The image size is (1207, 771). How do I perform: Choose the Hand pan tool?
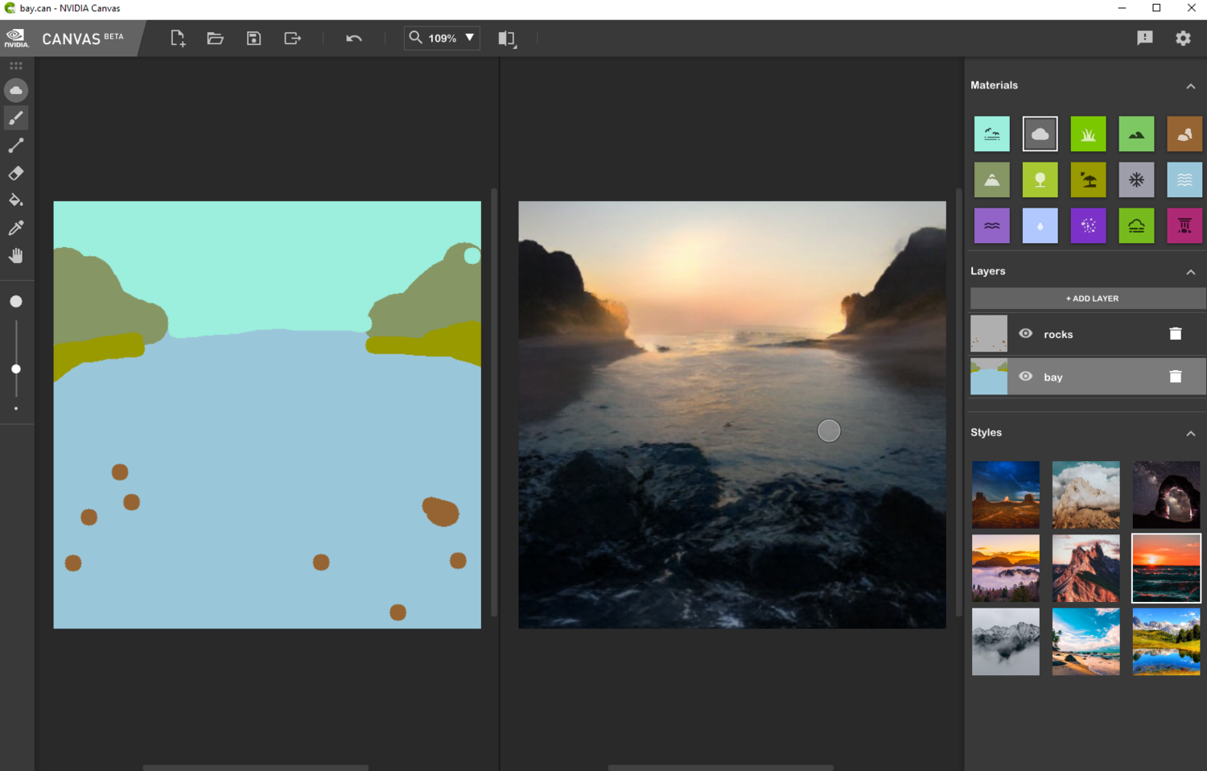[16, 256]
